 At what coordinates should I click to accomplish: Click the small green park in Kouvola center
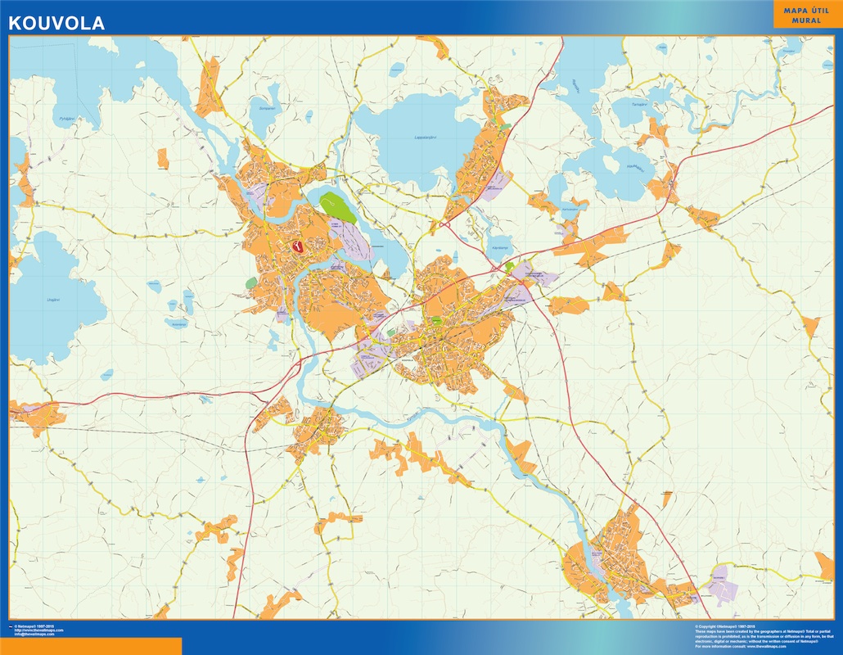tap(436, 322)
